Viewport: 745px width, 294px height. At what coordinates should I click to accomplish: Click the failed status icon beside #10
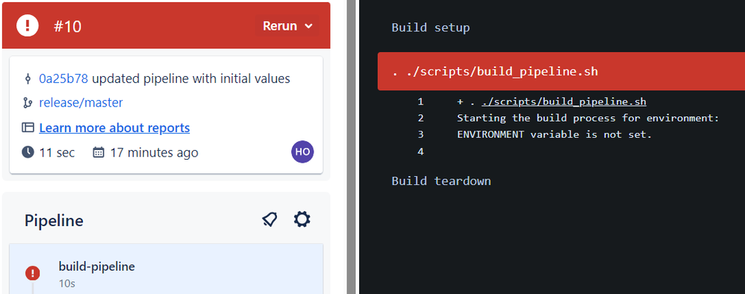click(28, 25)
